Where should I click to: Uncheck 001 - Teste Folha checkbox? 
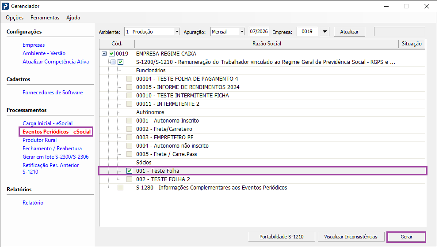coord(129,171)
